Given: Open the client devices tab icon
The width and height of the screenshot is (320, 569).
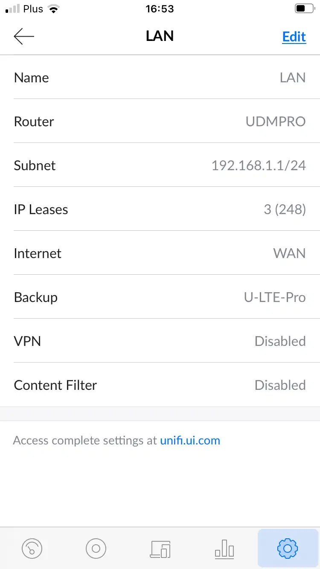Looking at the screenshot, I should 160,549.
